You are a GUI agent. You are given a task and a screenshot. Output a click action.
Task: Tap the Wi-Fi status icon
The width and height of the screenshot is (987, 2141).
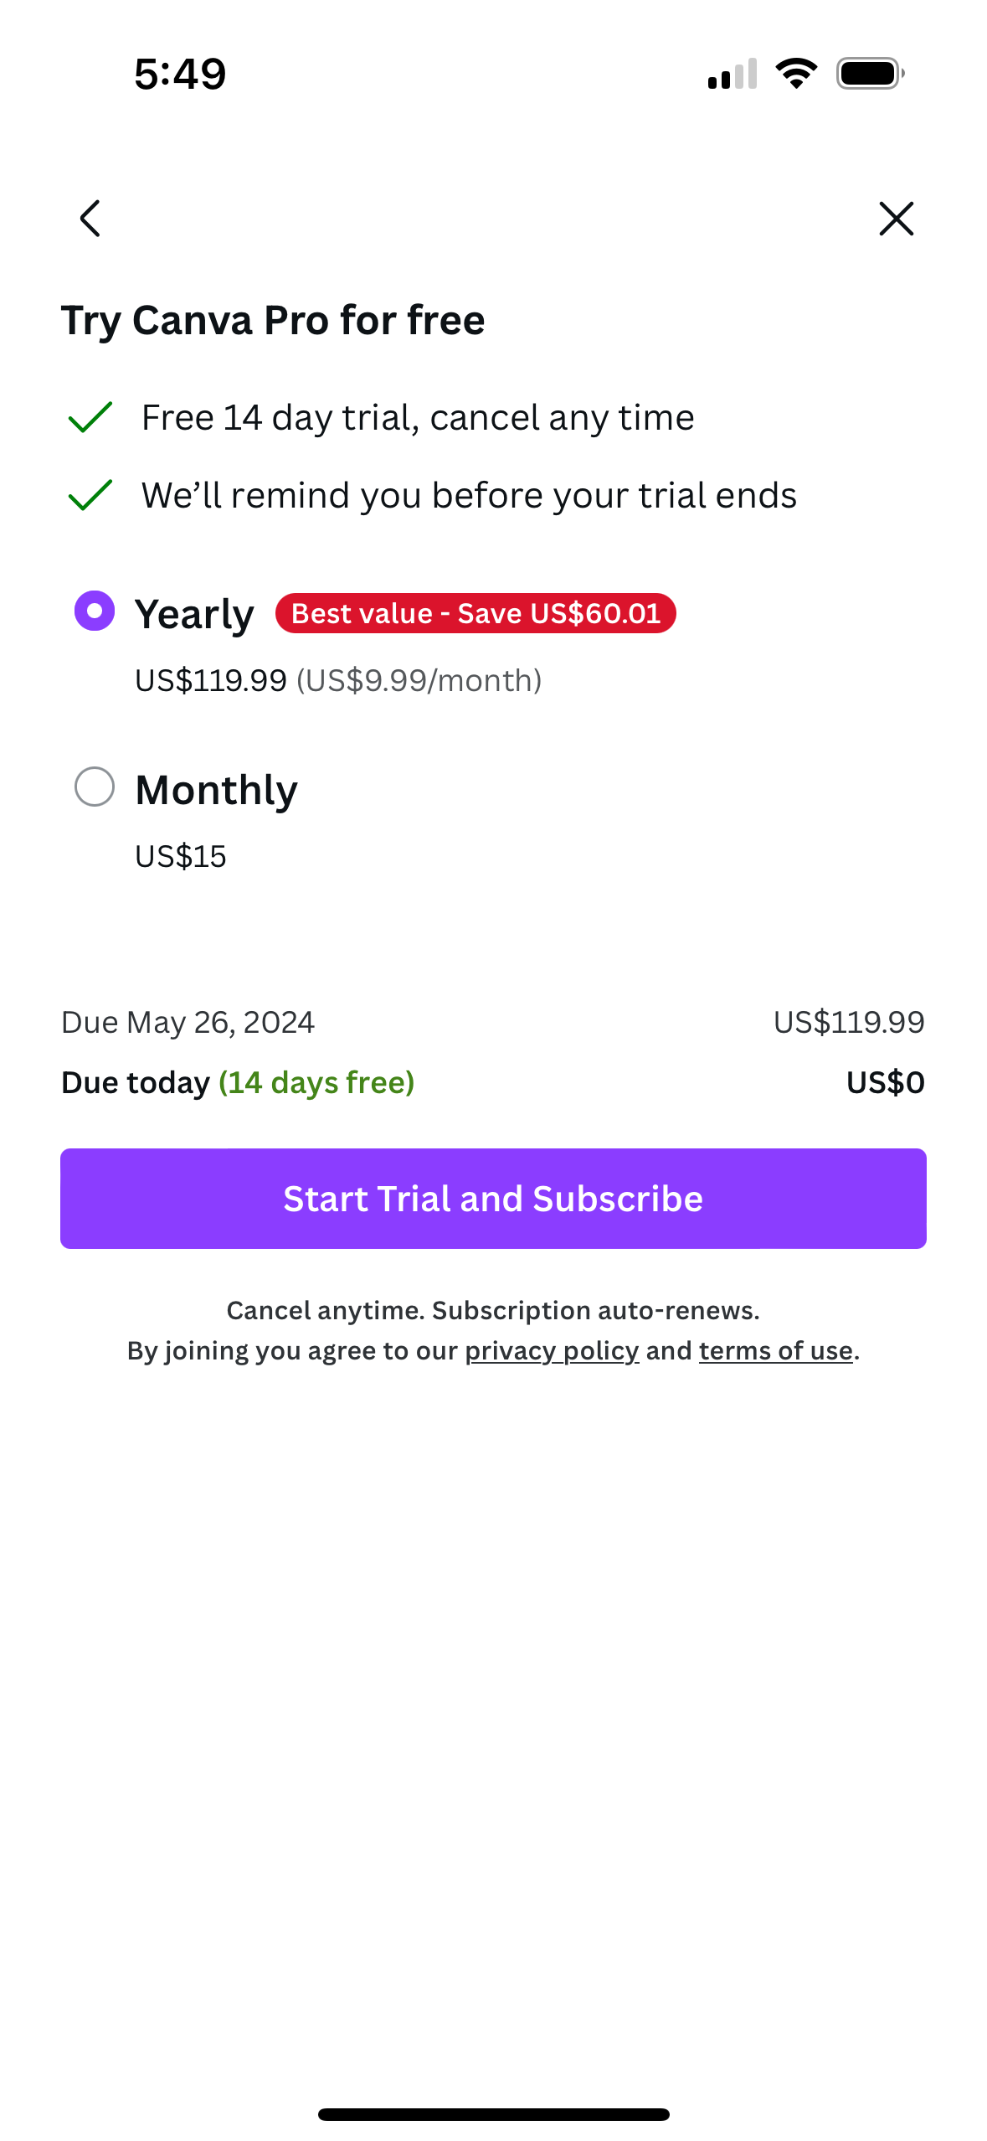click(x=796, y=74)
